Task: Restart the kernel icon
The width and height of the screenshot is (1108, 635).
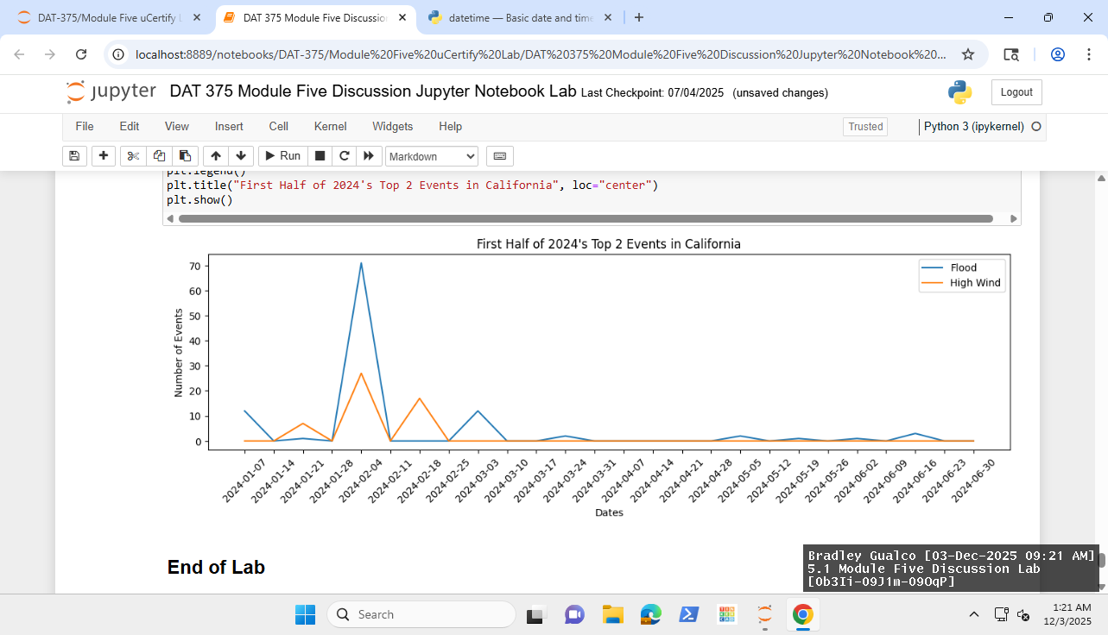Action: pyautogui.click(x=344, y=156)
